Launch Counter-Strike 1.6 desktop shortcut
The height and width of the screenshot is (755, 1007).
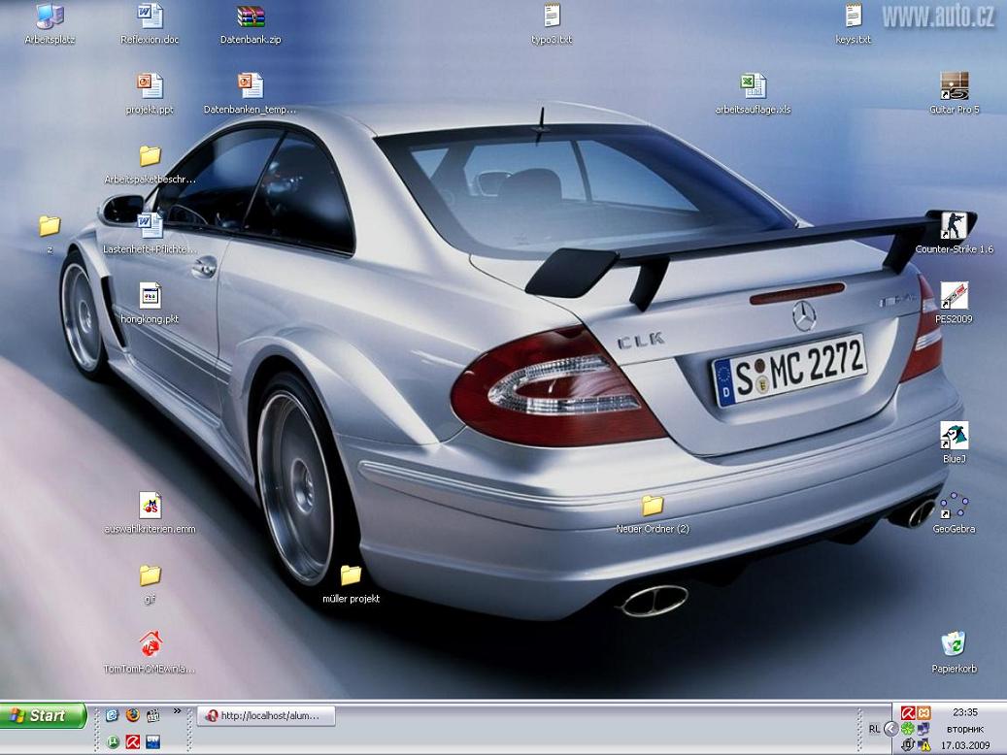pos(954,227)
